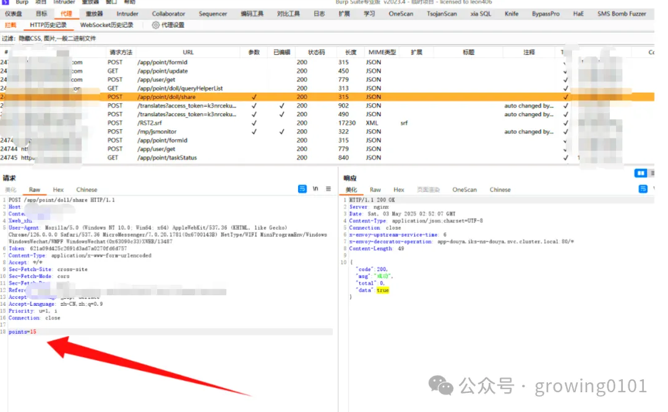
Task: Open the 对比工具 tab
Action: click(288, 14)
